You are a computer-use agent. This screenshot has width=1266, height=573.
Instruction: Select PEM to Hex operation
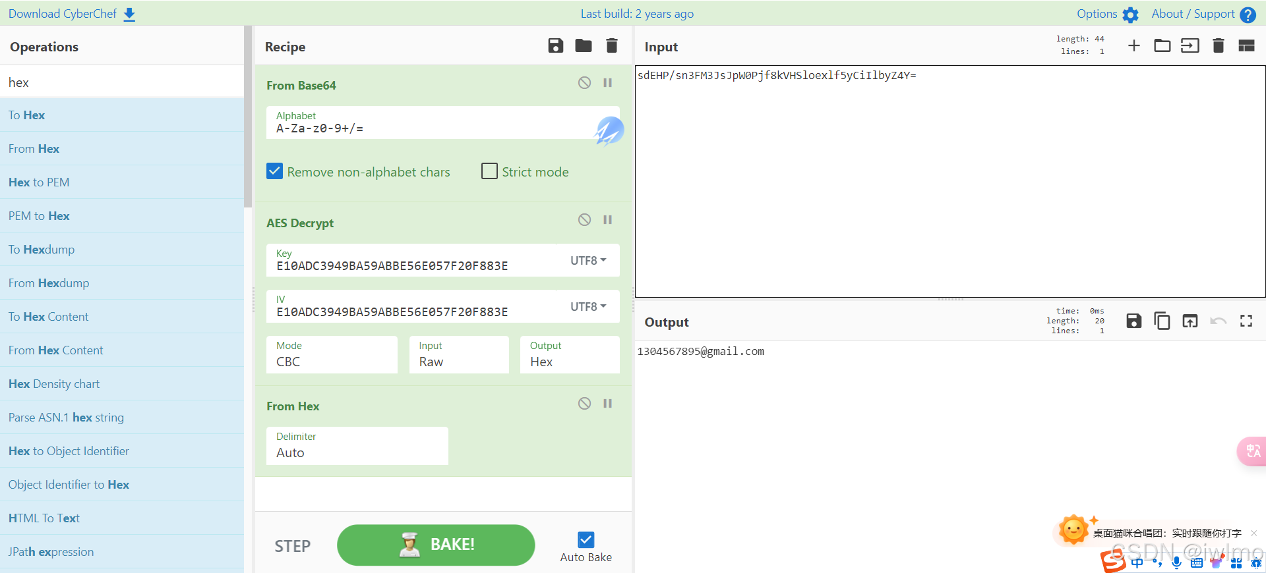122,216
